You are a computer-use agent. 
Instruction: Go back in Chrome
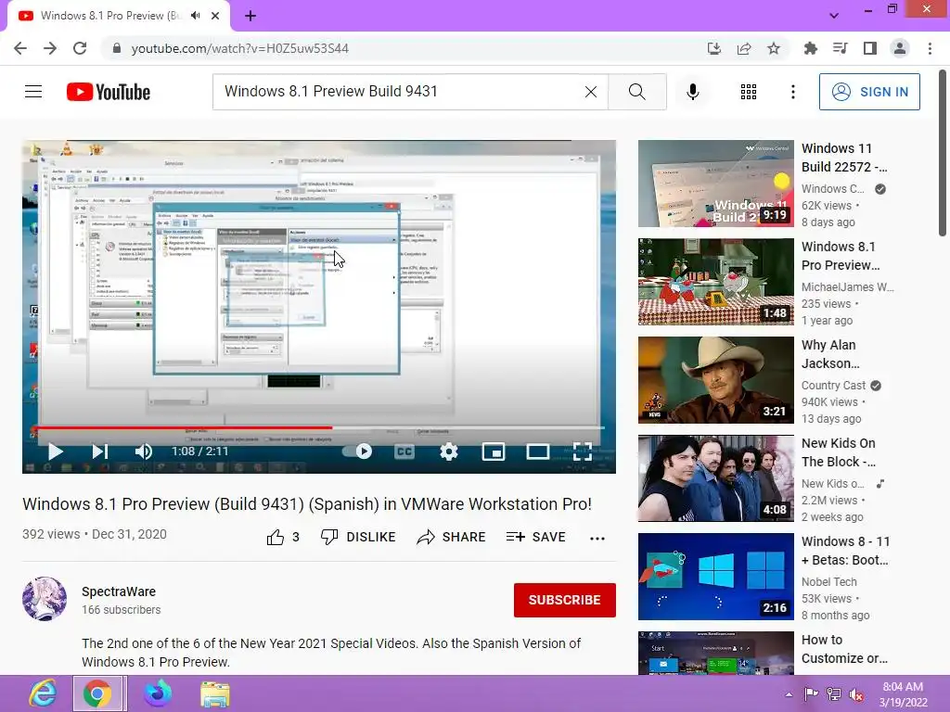click(x=20, y=48)
